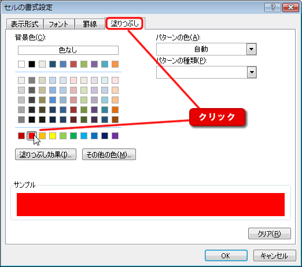The height and width of the screenshot is (267, 302).
Task: Open the フォント tab
Action: pyautogui.click(x=58, y=24)
